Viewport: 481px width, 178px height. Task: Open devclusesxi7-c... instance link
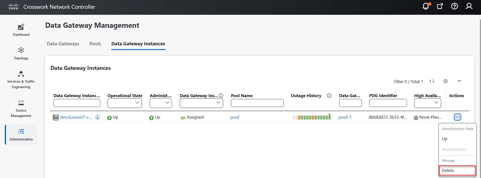pos(76,117)
